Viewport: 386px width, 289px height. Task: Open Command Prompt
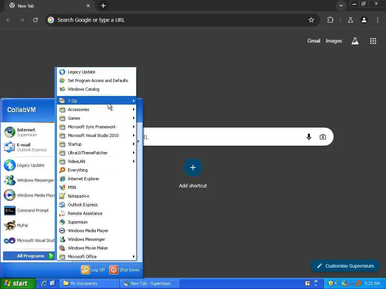point(28,210)
